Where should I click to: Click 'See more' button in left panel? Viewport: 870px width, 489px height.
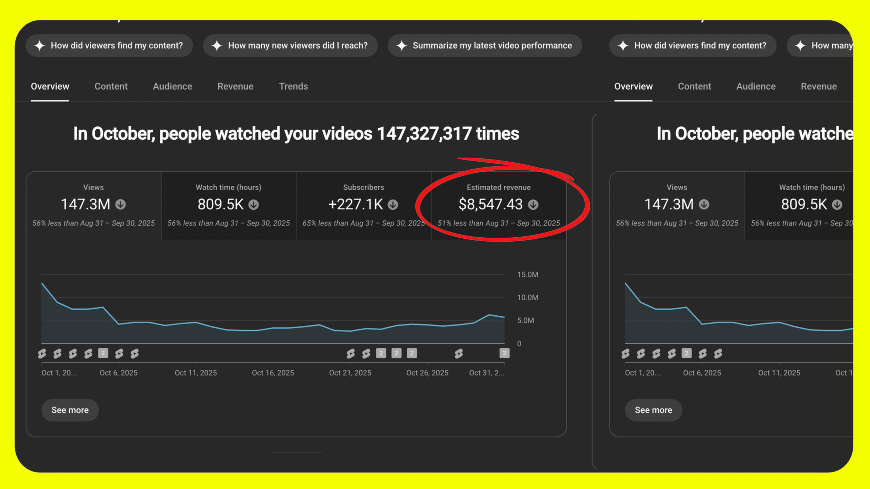tap(70, 410)
